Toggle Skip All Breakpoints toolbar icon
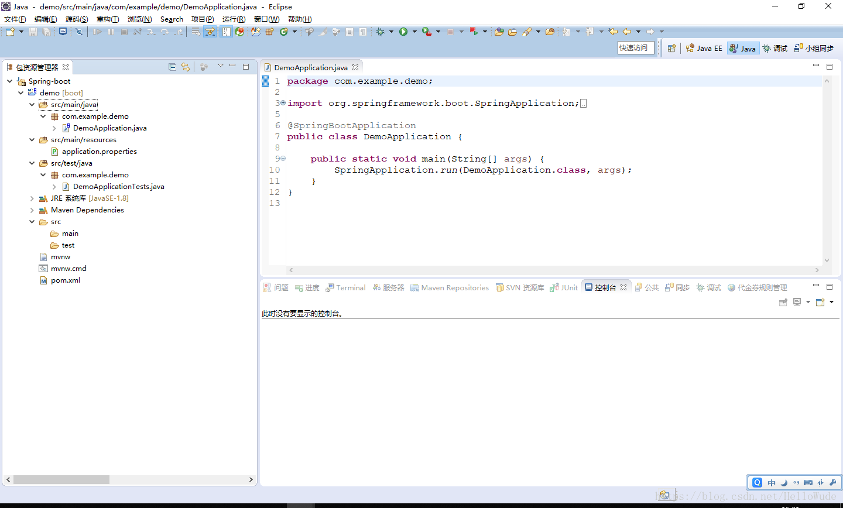Screen dimensions: 843x508 coord(79,32)
